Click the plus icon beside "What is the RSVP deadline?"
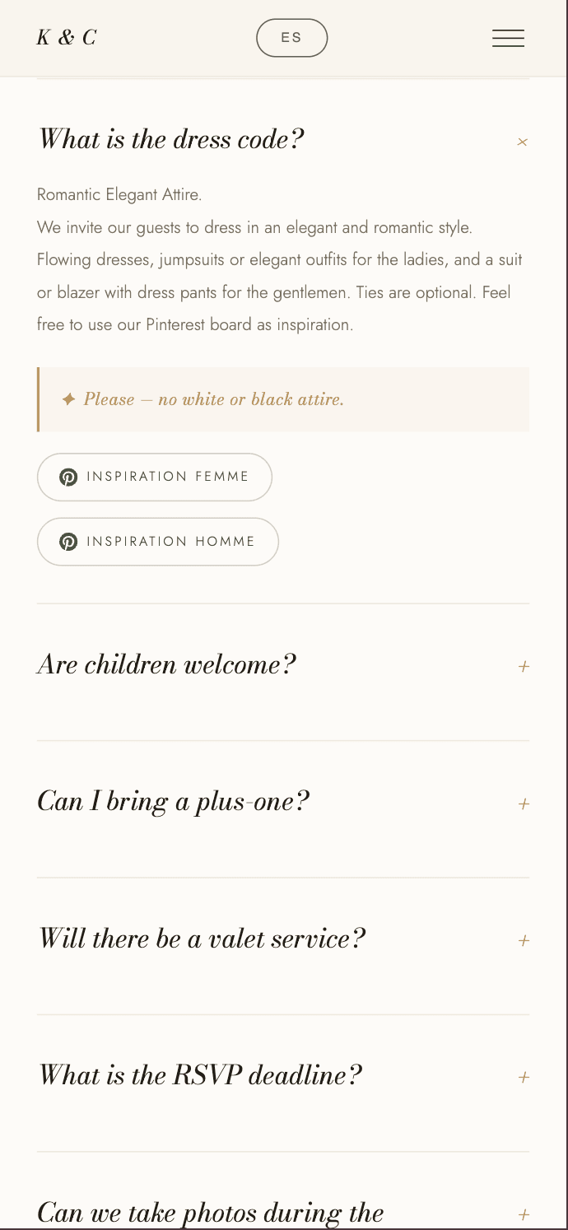The height and width of the screenshot is (1230, 568). click(x=524, y=1076)
